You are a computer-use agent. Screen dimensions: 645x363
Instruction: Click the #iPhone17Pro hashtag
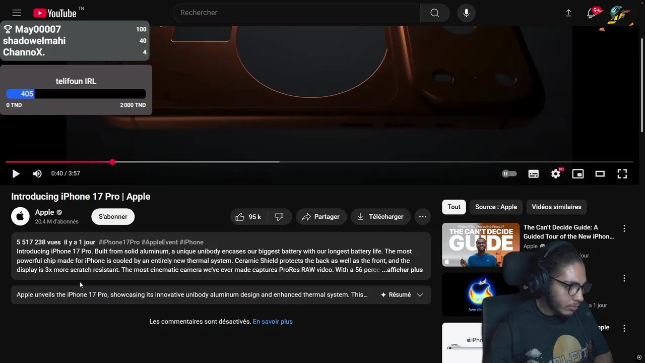coord(119,242)
